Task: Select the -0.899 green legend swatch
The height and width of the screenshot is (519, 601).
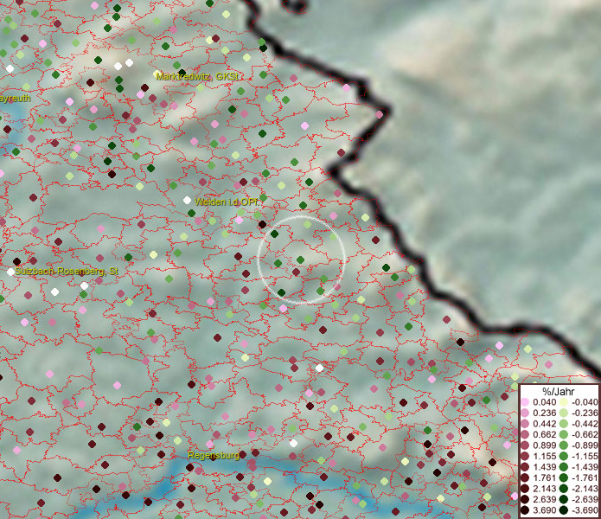Action: (563, 445)
